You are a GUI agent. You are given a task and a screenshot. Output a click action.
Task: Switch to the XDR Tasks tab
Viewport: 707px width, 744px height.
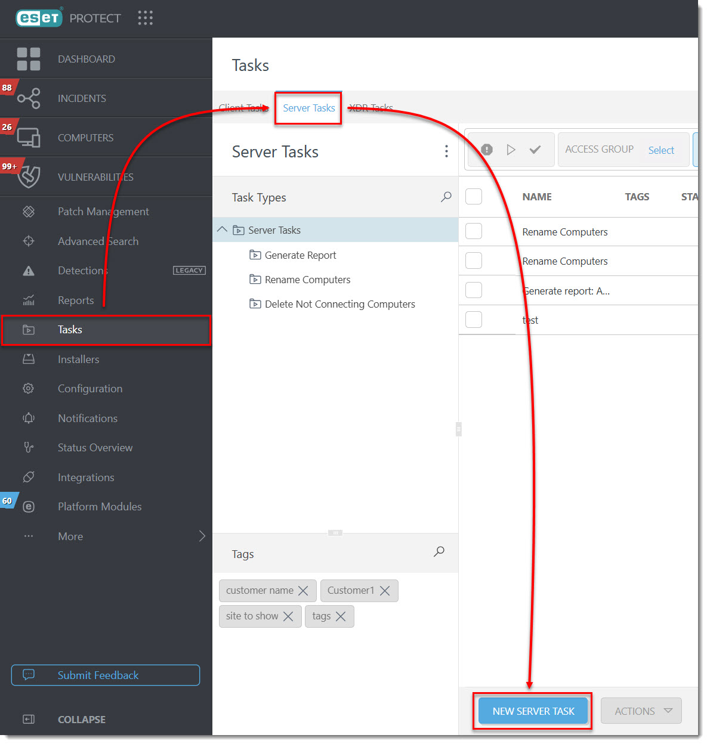click(371, 108)
